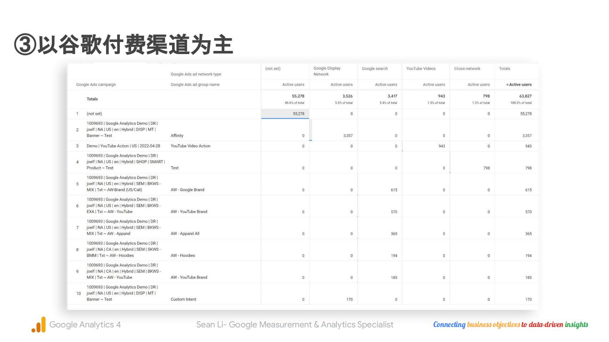This screenshot has height=342, width=609.
Task: Click the Demo YouTube Action campaign row
Action: 123,146
